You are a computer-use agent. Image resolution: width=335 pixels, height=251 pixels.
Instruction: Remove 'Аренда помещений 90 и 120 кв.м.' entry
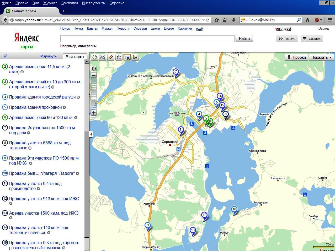pyautogui.click(x=76, y=118)
